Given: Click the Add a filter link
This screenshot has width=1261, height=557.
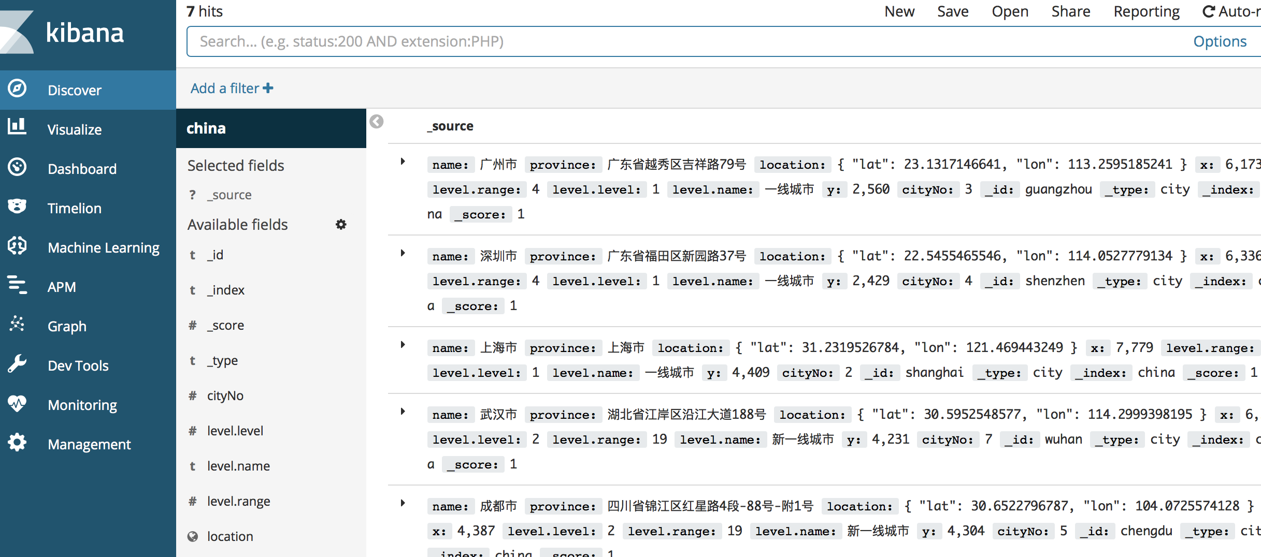Looking at the screenshot, I should pos(232,89).
